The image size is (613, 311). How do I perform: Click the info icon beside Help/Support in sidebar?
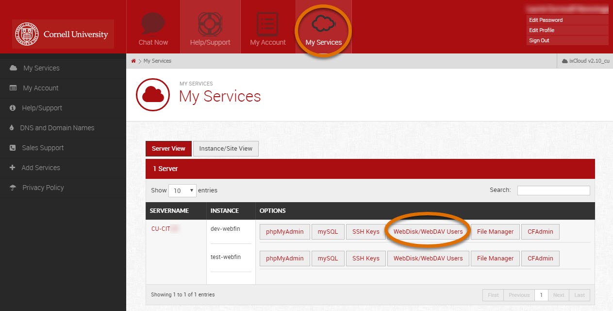13,108
